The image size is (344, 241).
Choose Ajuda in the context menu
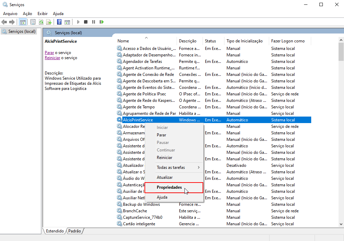pyautogui.click(x=174, y=197)
